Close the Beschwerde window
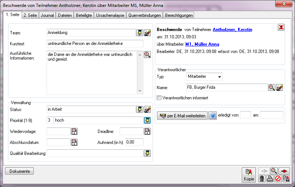 click(284, 4)
